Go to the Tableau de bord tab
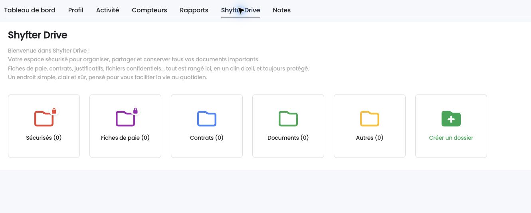This screenshot has width=531, height=213. pos(30,10)
